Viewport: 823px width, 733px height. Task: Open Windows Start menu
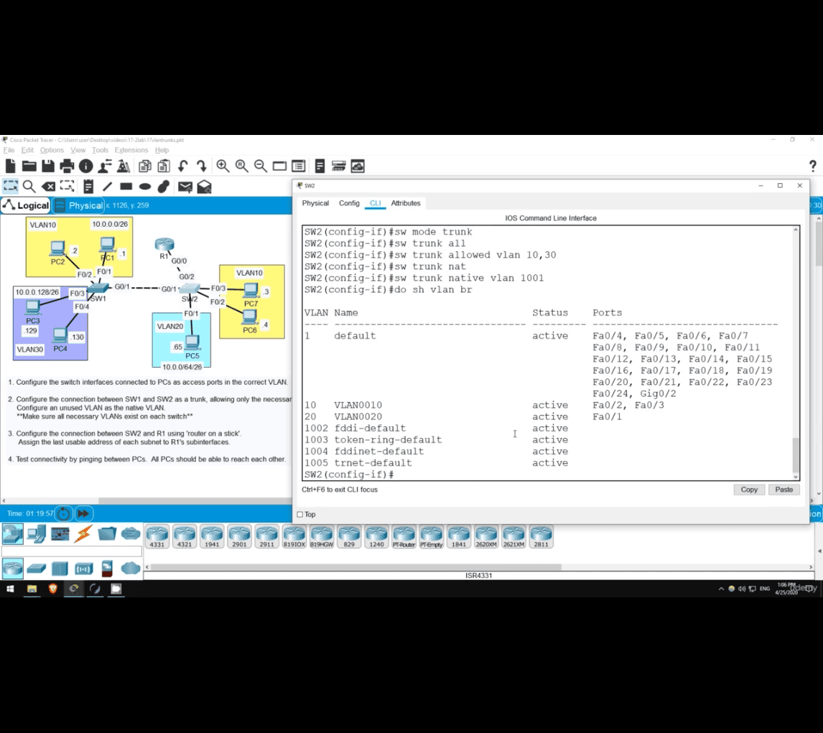10,589
